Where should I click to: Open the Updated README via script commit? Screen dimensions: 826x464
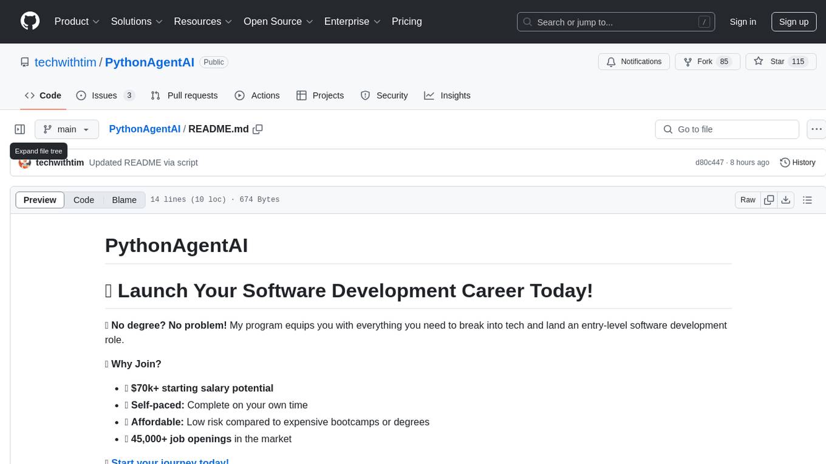(143, 163)
